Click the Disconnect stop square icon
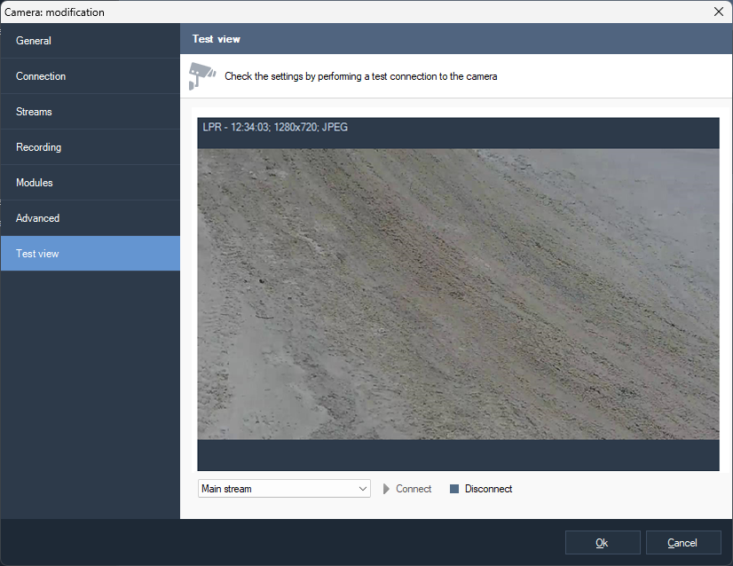 pos(454,489)
